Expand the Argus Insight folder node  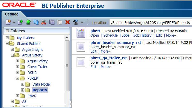click(12, 49)
